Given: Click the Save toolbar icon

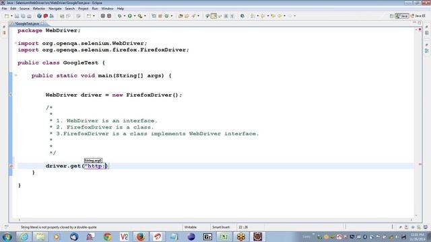Looking at the screenshot, I should click(x=17, y=16).
